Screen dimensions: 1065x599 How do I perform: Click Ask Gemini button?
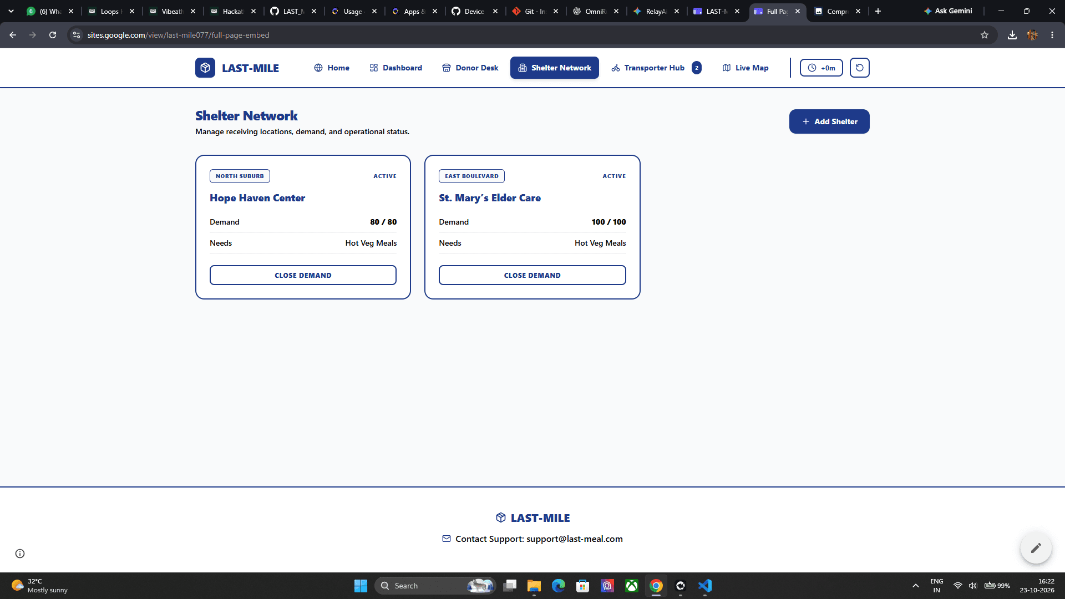pos(948,11)
